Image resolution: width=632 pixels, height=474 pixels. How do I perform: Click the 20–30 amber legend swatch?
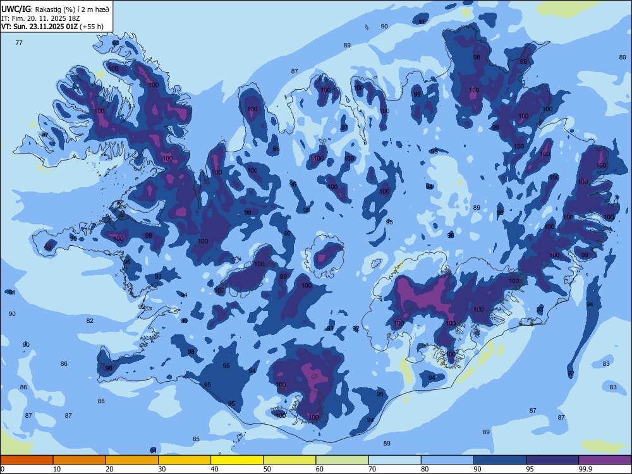coord(132,460)
